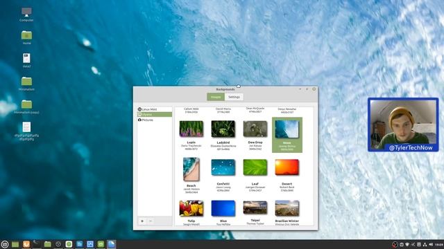This screenshot has width=444, height=249.
Task: Click the minus button to remove folder
Action: [151, 221]
